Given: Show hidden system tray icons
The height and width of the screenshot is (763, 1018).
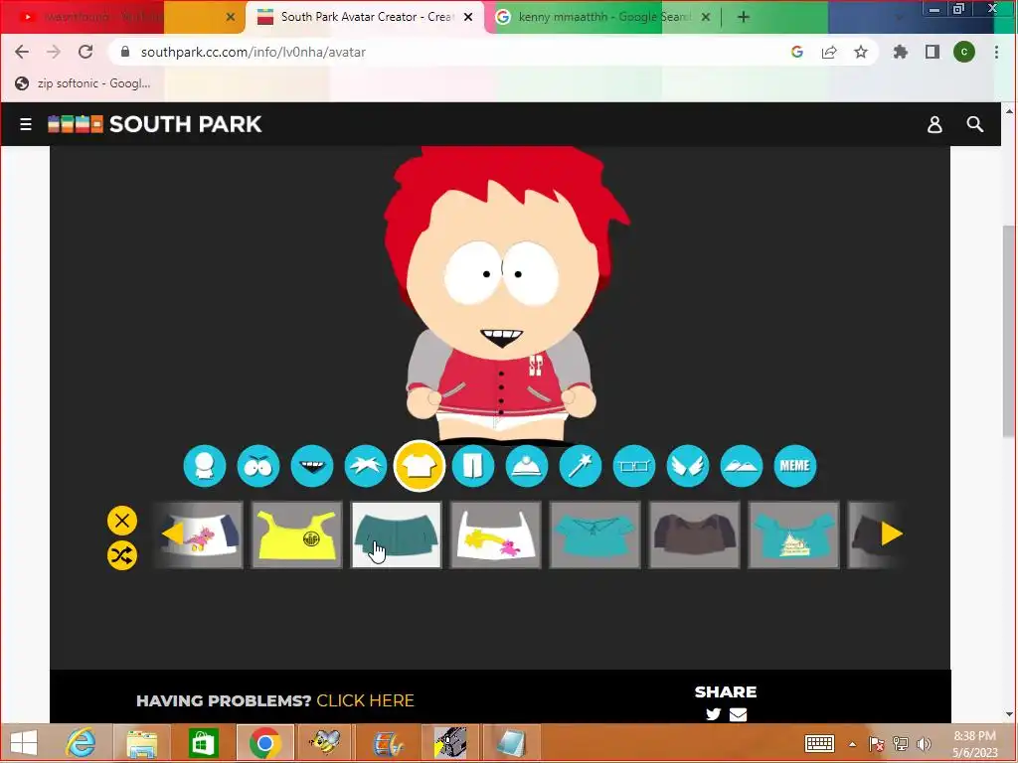Looking at the screenshot, I should pos(852,744).
